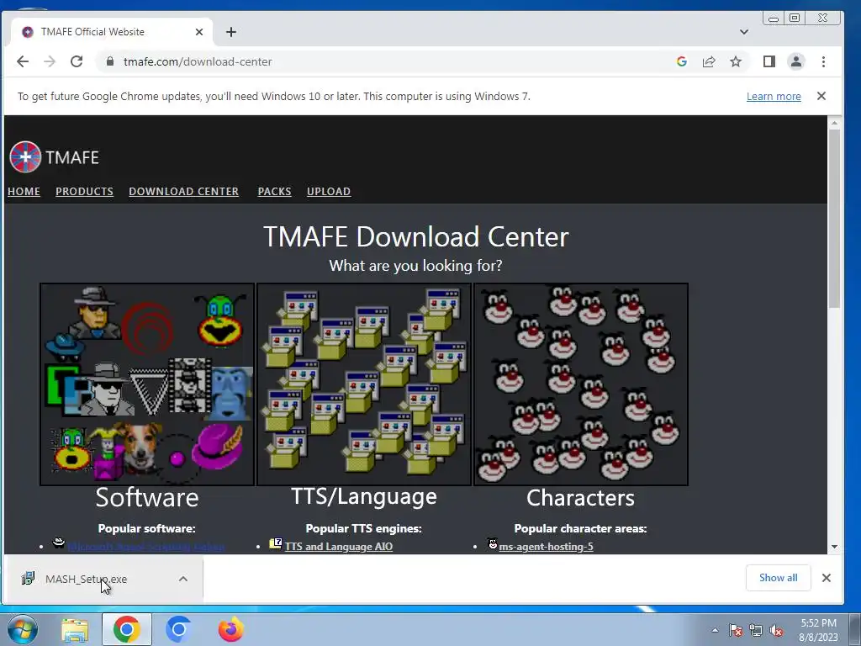Viewport: 861px width, 646px height.
Task: Open the downloaded MASH_Setup.exe file
Action: (x=86, y=579)
